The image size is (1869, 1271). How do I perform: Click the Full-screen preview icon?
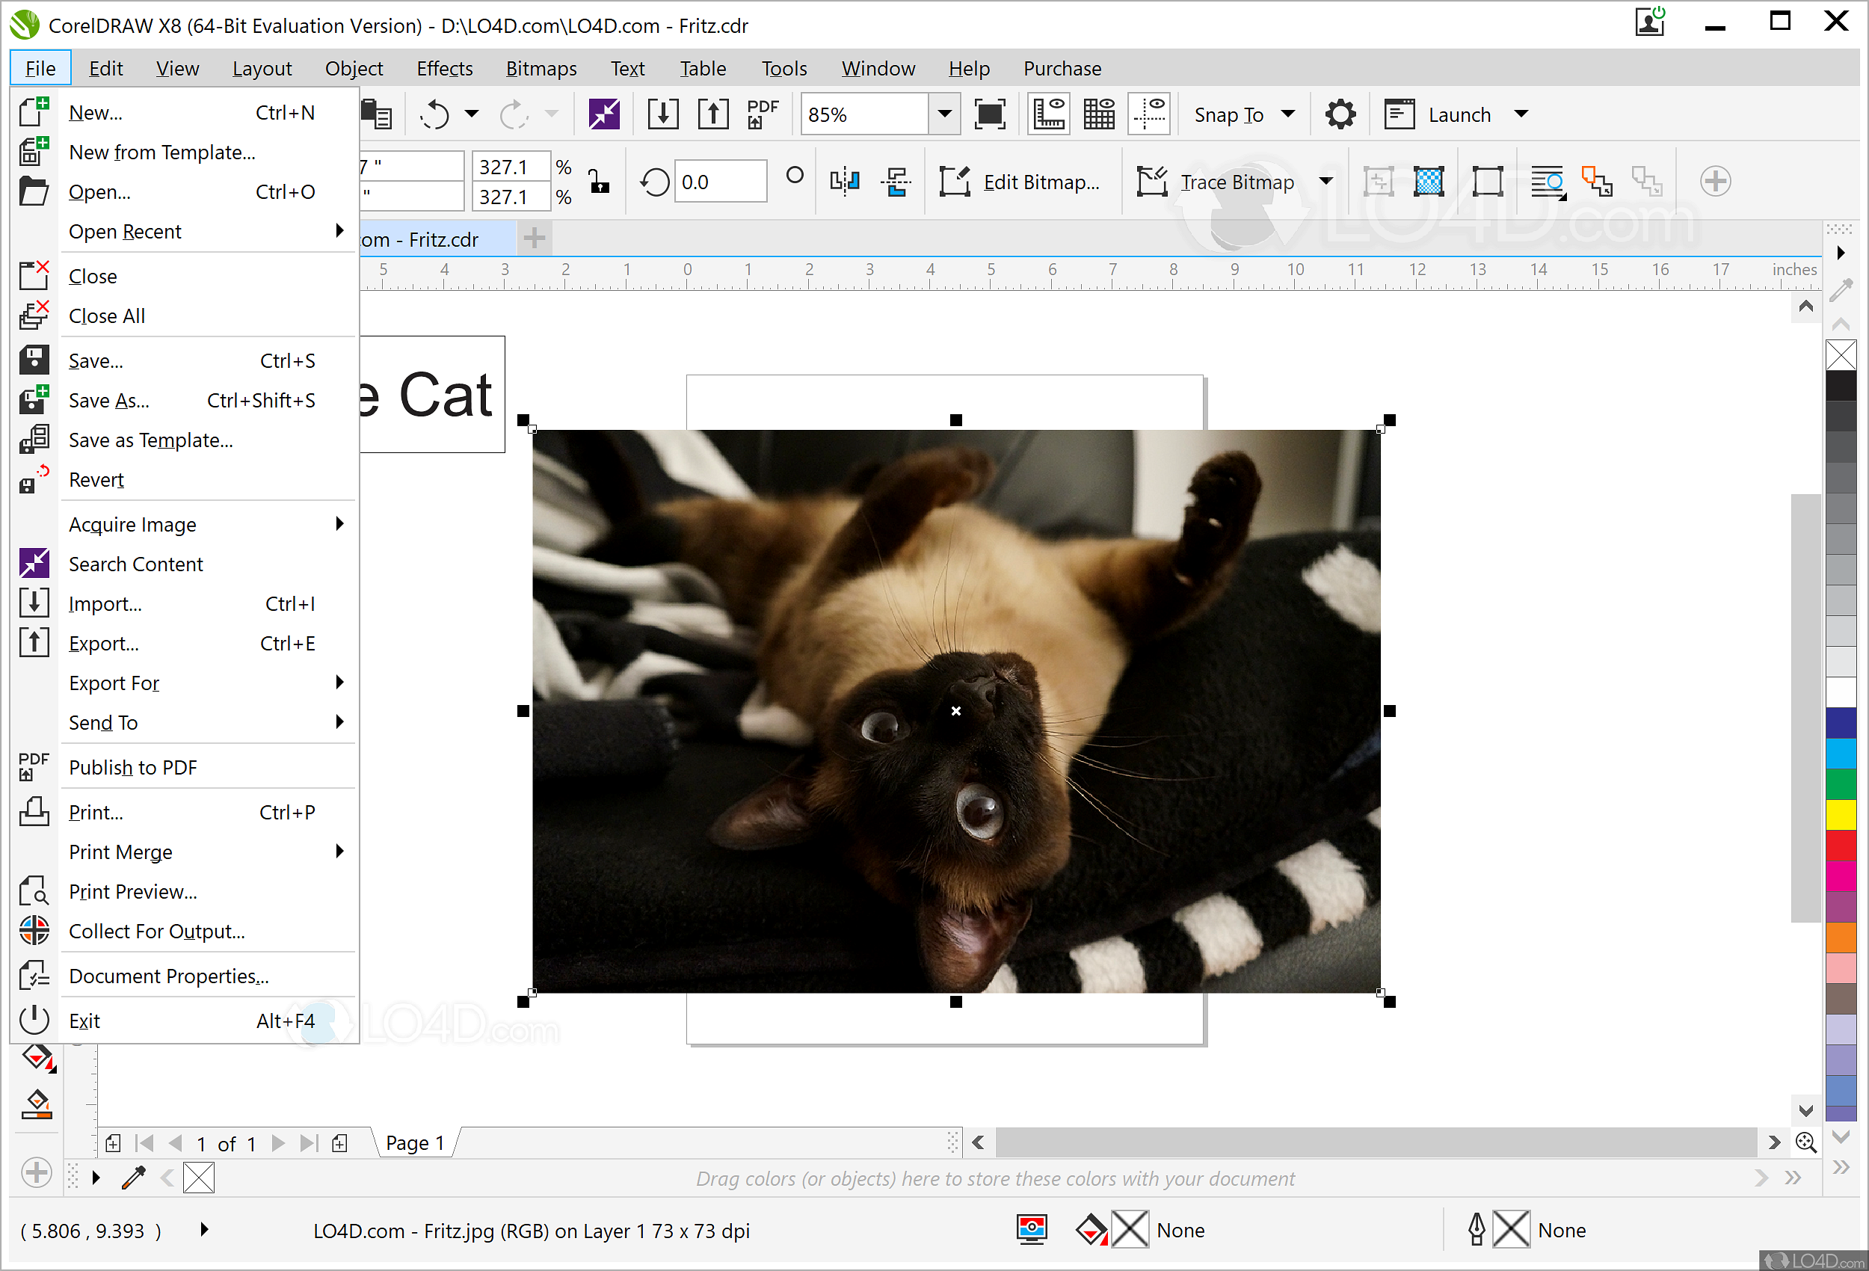pos(989,114)
